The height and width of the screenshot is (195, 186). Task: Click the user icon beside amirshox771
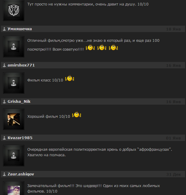(4, 65)
